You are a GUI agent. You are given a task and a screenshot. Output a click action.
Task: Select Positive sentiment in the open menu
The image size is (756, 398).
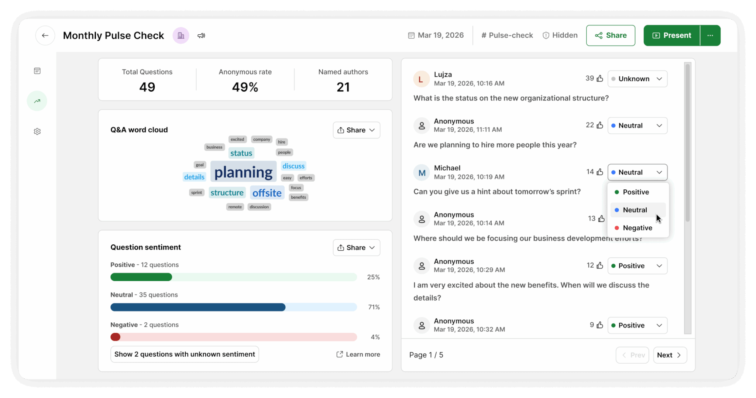[x=636, y=192]
